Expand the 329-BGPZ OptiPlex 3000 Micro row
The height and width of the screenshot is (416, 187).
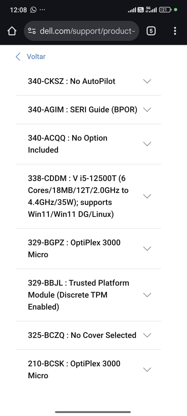[x=147, y=248]
